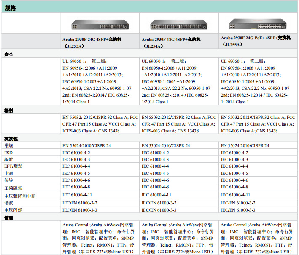Click the 电压闪烁 row label
The image size is (299, 255).
point(13,210)
